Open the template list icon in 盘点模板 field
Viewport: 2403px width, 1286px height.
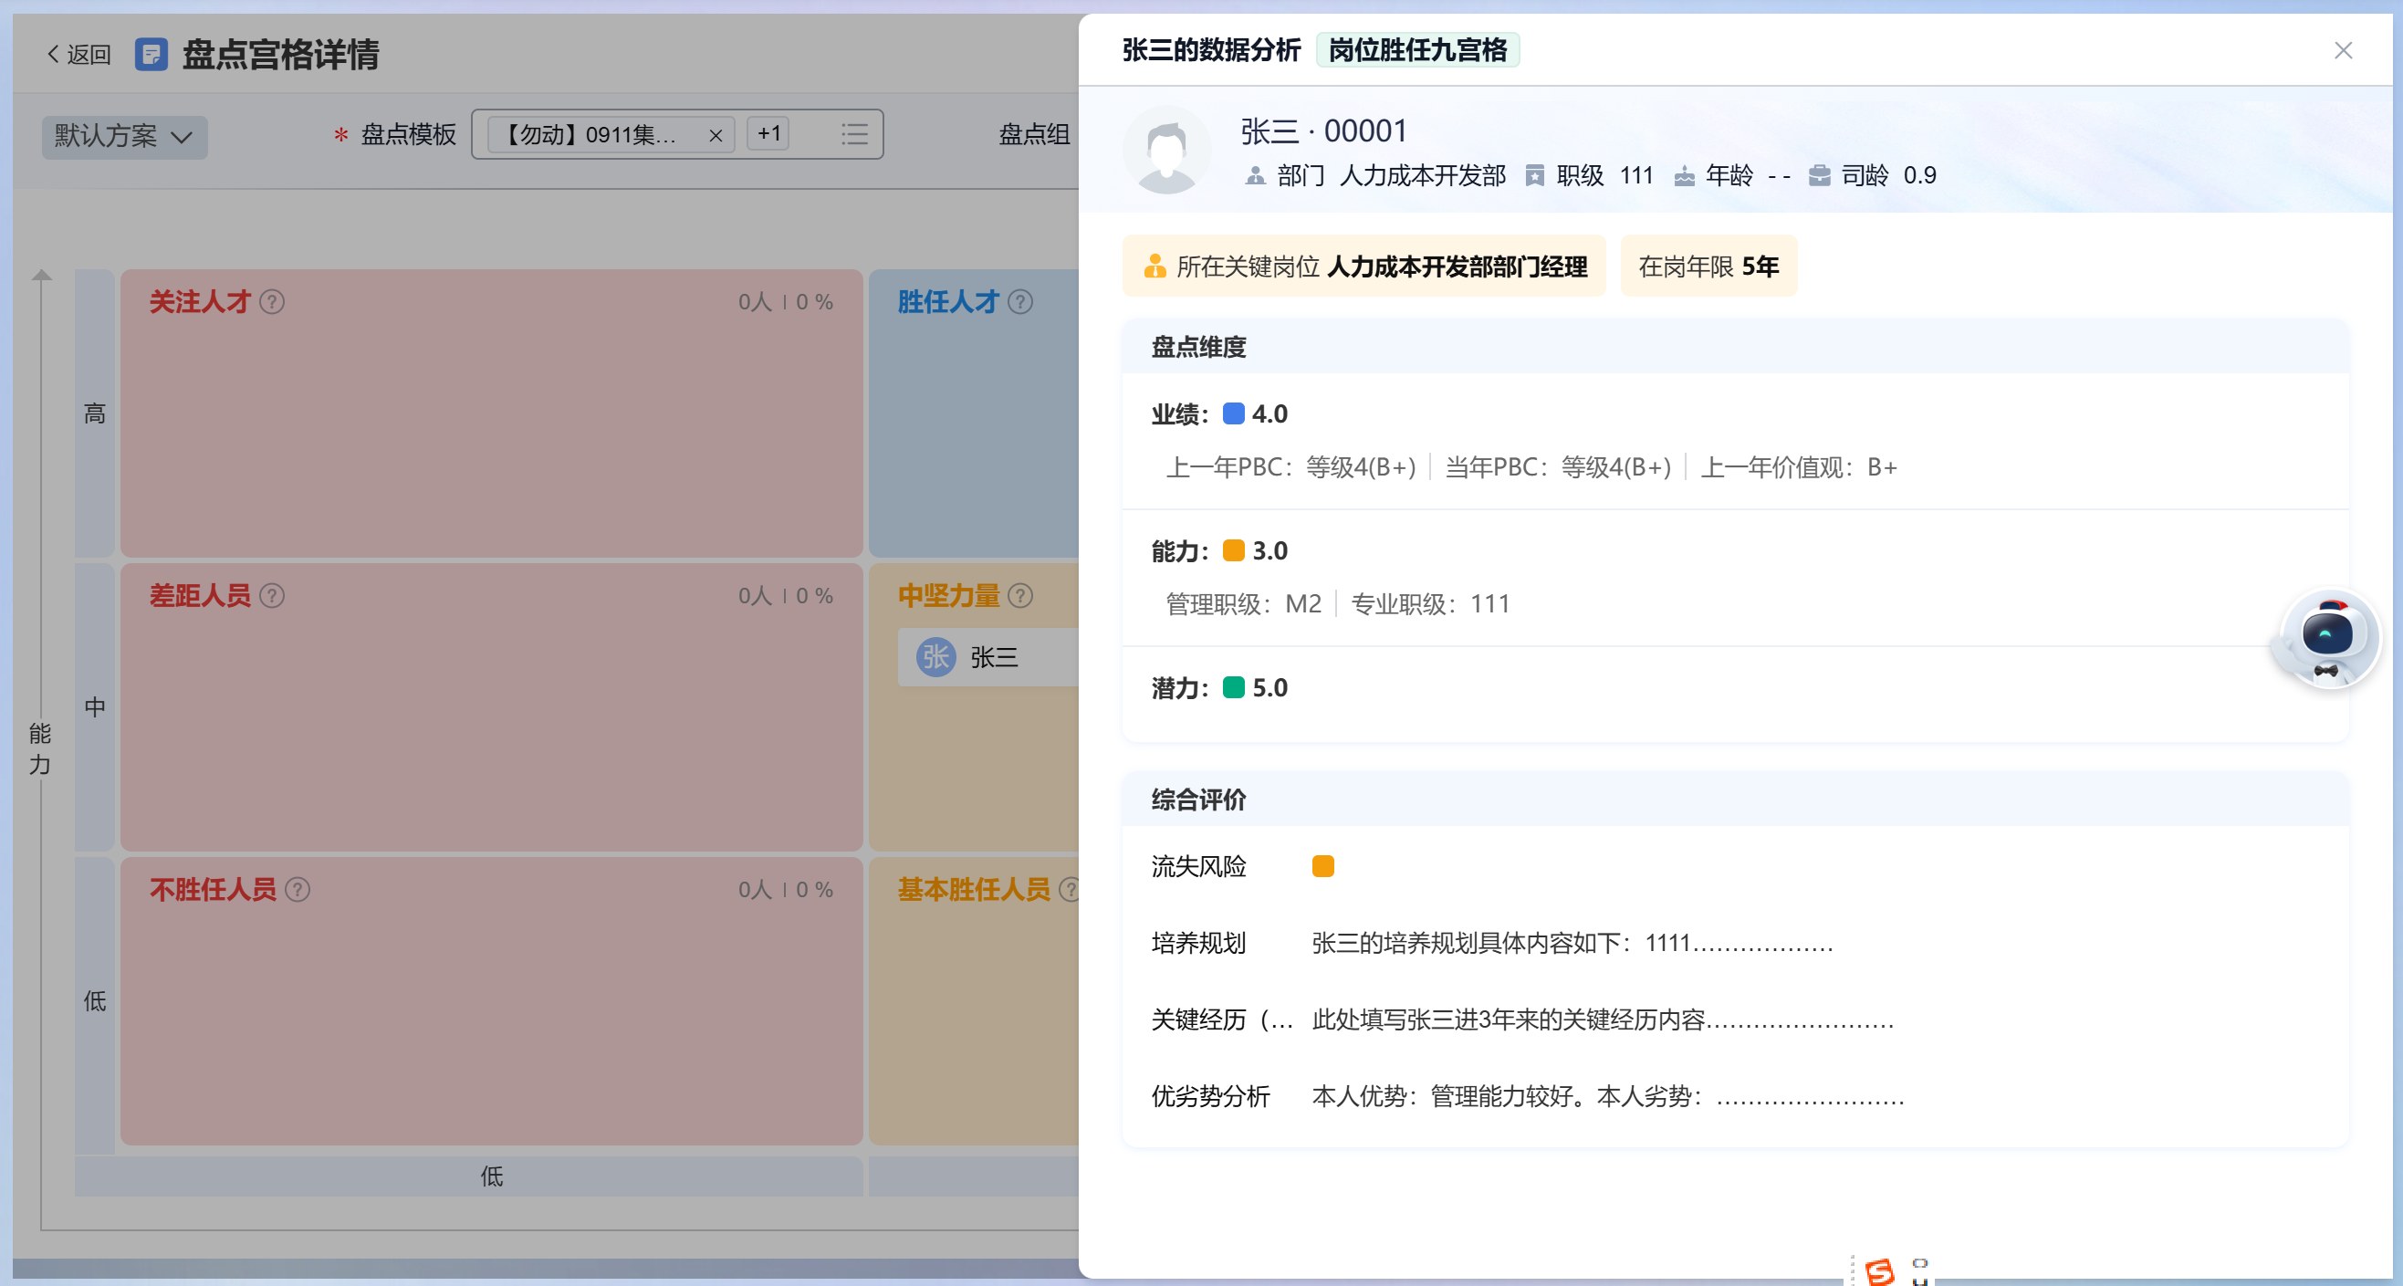pyautogui.click(x=853, y=134)
